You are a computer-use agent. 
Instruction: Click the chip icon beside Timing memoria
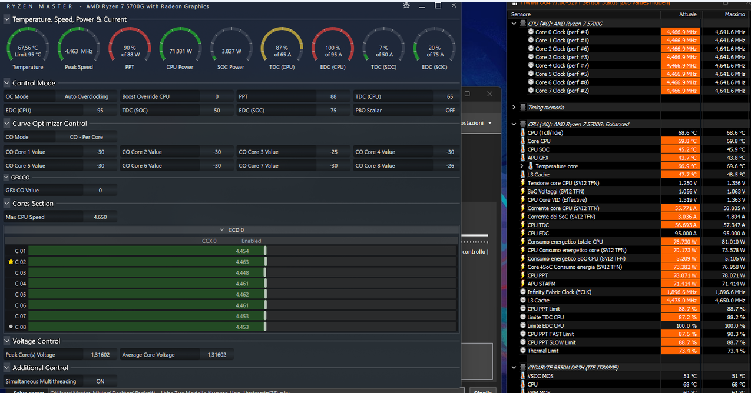point(523,108)
